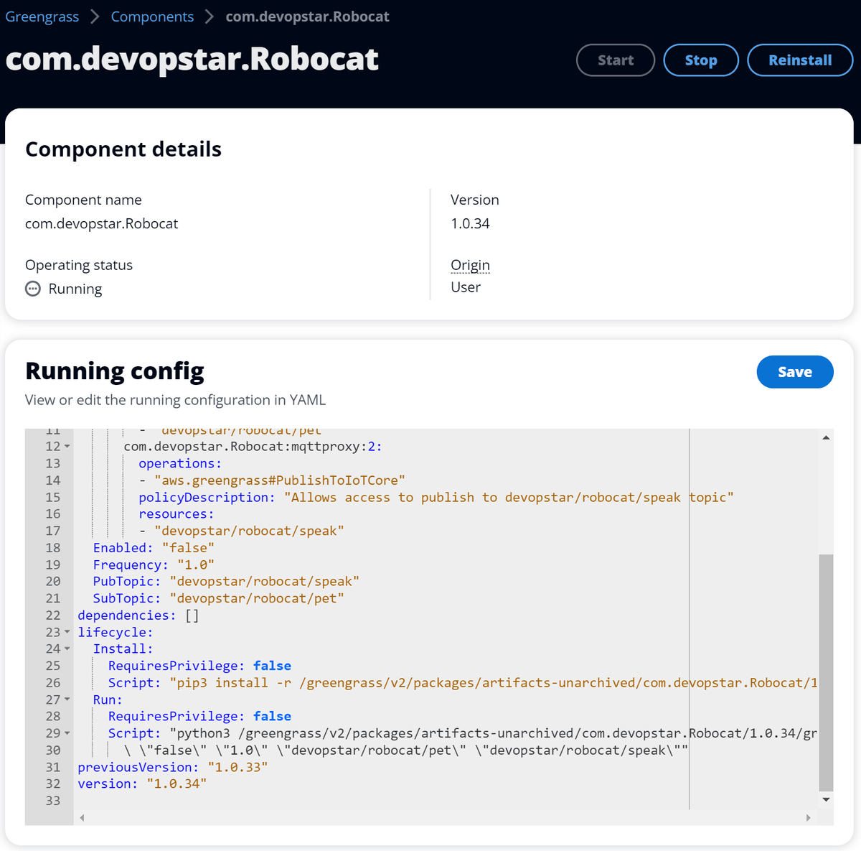The image size is (861, 851).
Task: Click the right arrow of the horizontal scrollbar
Action: (x=808, y=817)
